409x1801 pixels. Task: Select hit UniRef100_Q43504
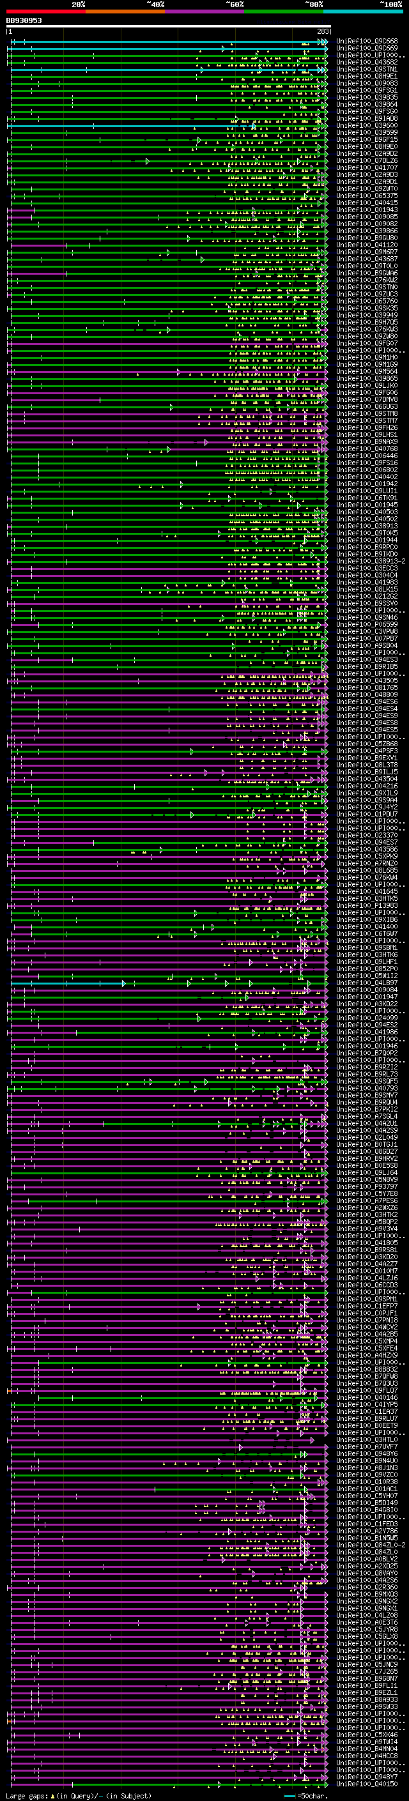click(367, 779)
